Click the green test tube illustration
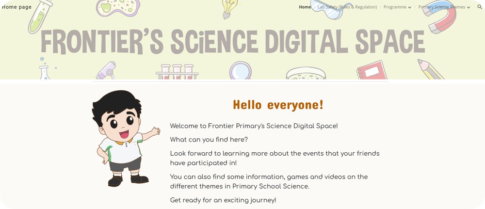The width and height of the screenshot is (485, 209). click(41, 16)
